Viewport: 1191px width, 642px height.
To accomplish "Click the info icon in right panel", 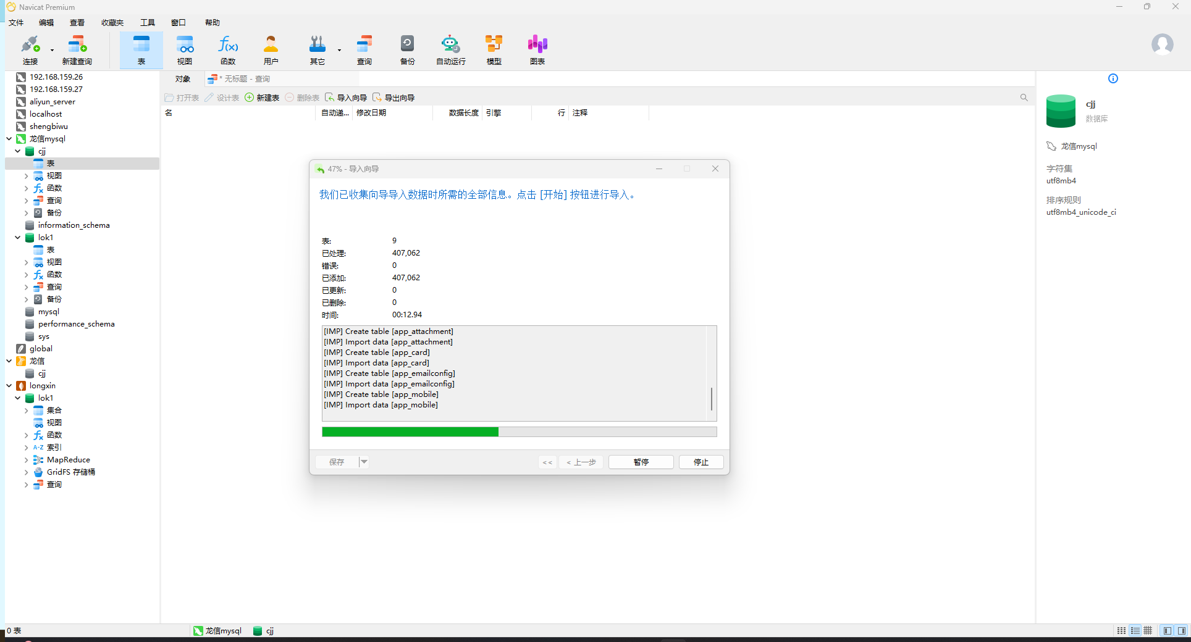I will (1113, 78).
